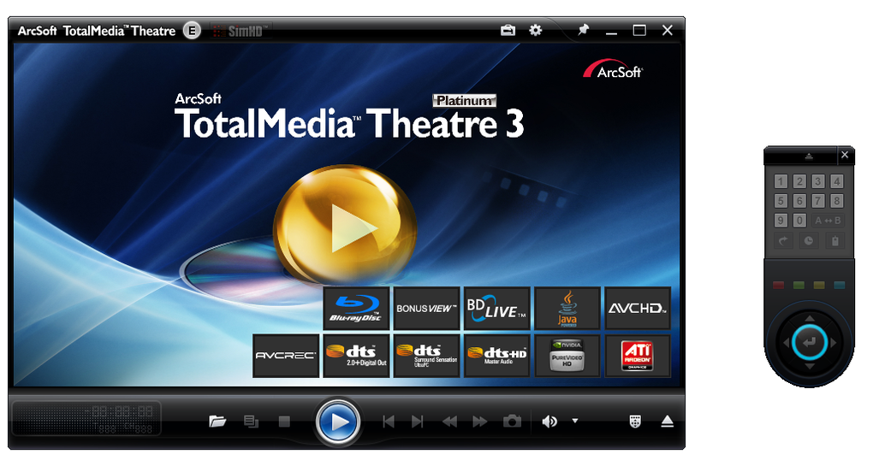Click the time counter display
The width and height of the screenshot is (873, 472).
tap(86, 418)
